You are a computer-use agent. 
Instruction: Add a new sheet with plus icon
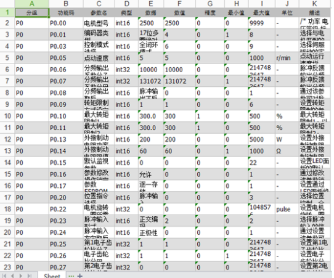[80, 276]
